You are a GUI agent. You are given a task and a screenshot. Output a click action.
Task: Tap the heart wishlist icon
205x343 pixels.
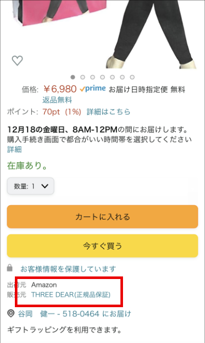point(17,60)
